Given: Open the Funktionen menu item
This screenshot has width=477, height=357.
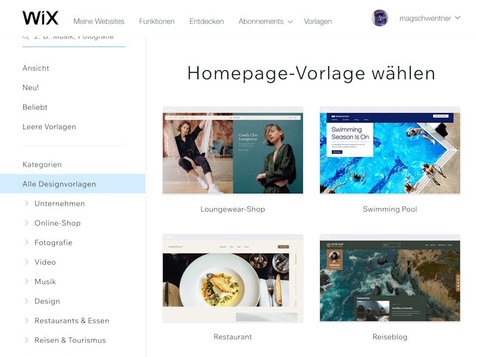Looking at the screenshot, I should tap(157, 21).
